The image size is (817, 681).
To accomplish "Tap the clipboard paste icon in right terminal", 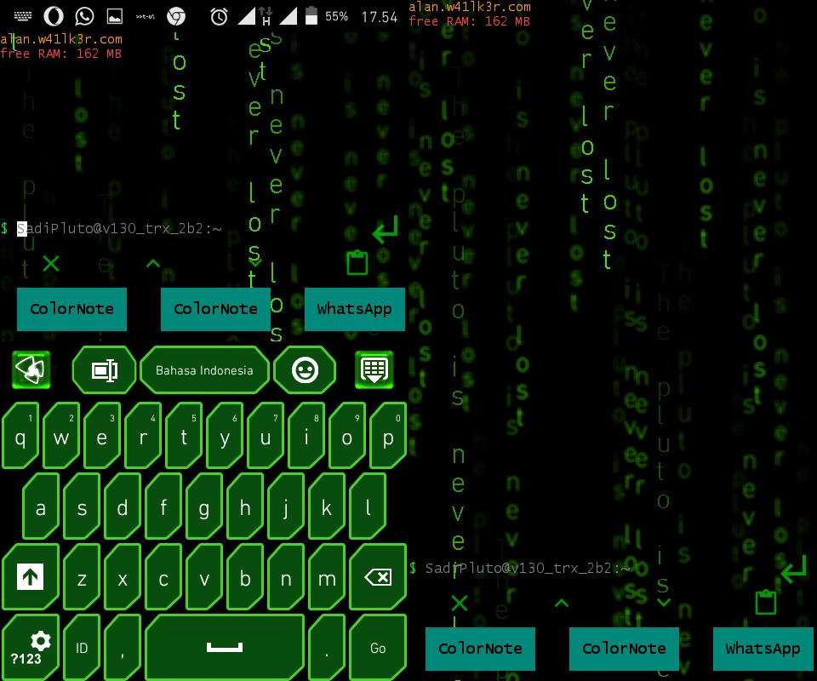I will point(766,603).
